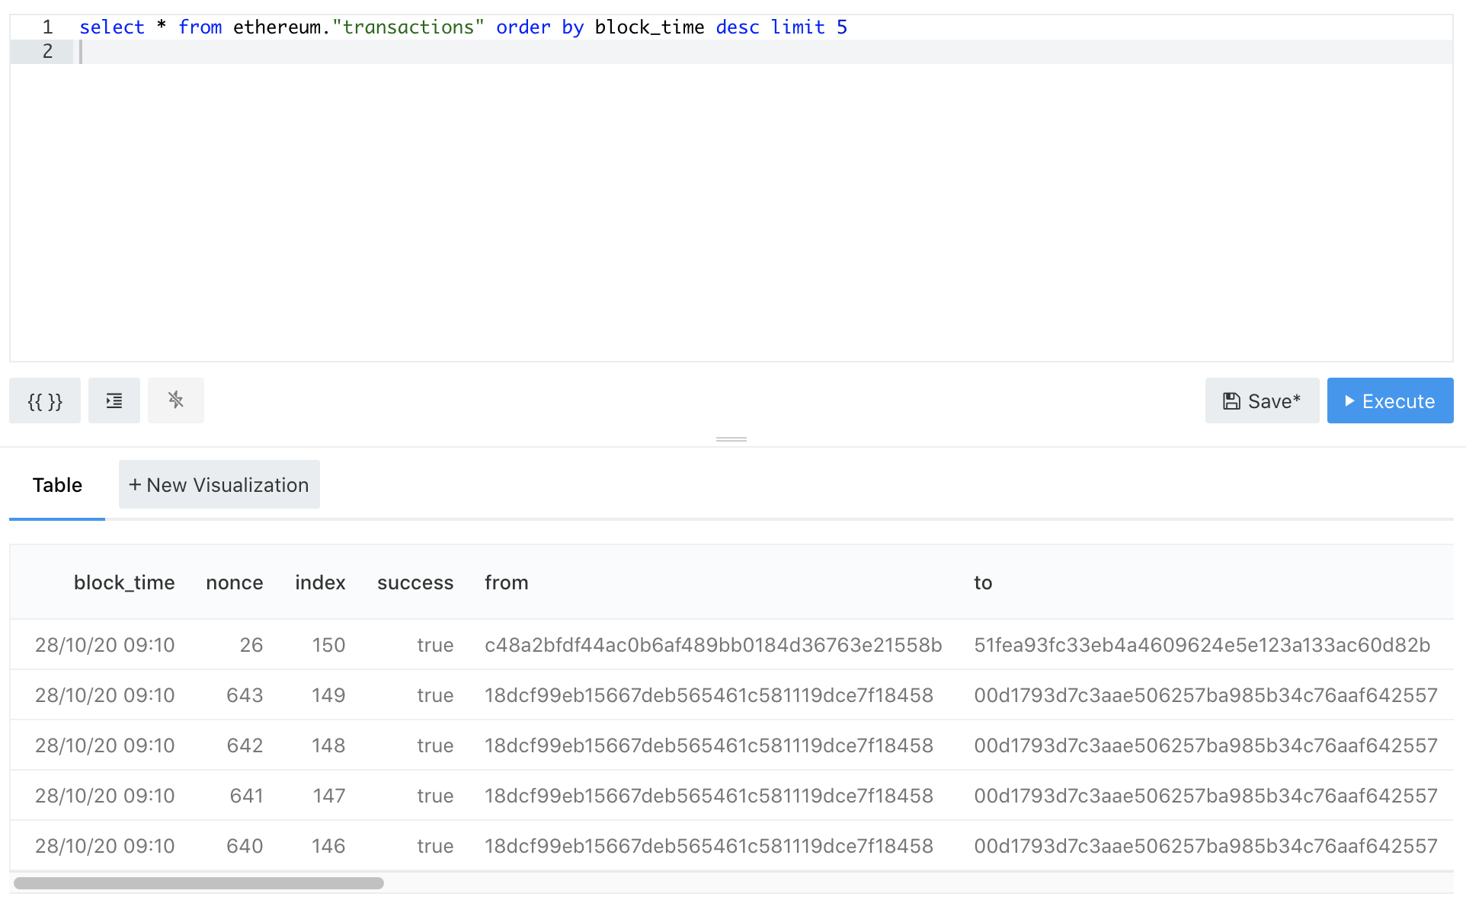The height and width of the screenshot is (900, 1466).
Task: Toggle the autocomplete lightning bolt icon
Action: 176,401
